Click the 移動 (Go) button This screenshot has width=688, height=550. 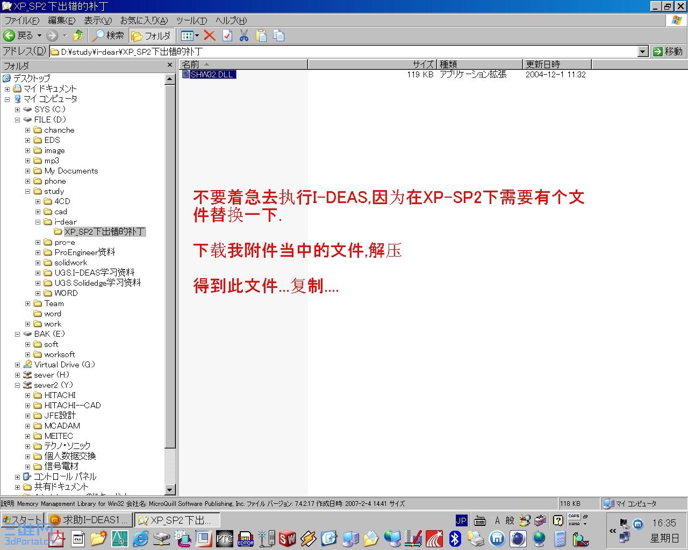click(x=668, y=52)
